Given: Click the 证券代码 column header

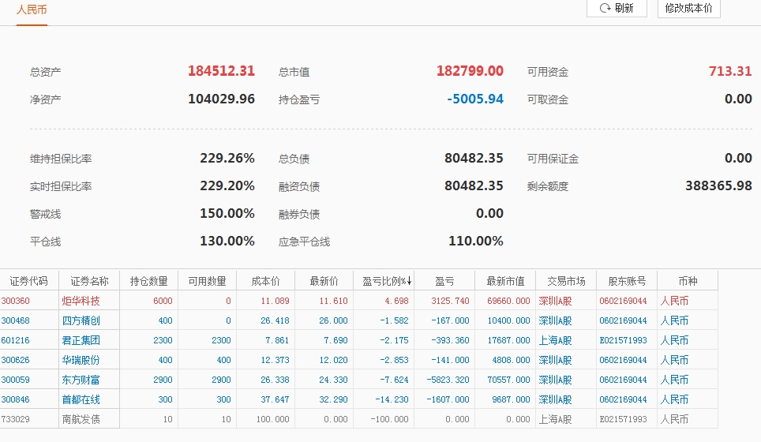Looking at the screenshot, I should [x=29, y=281].
